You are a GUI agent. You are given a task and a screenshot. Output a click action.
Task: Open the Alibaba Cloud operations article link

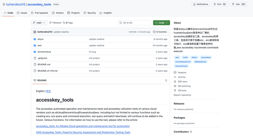[x=83, y=126]
